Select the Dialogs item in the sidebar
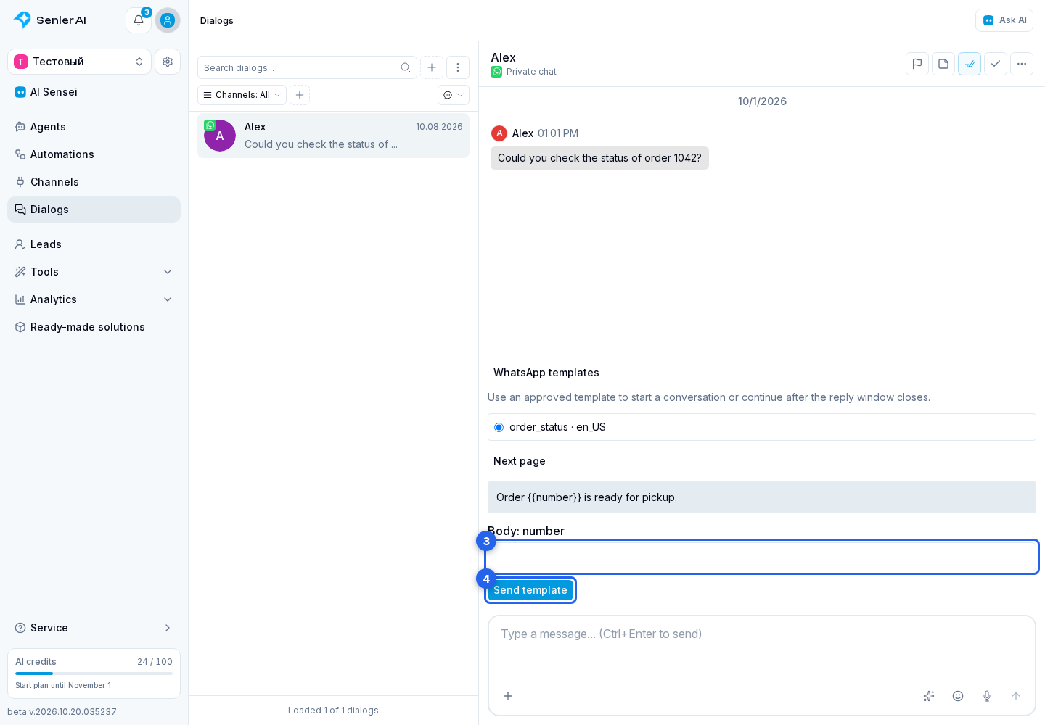Image resolution: width=1045 pixels, height=725 pixels. click(94, 210)
